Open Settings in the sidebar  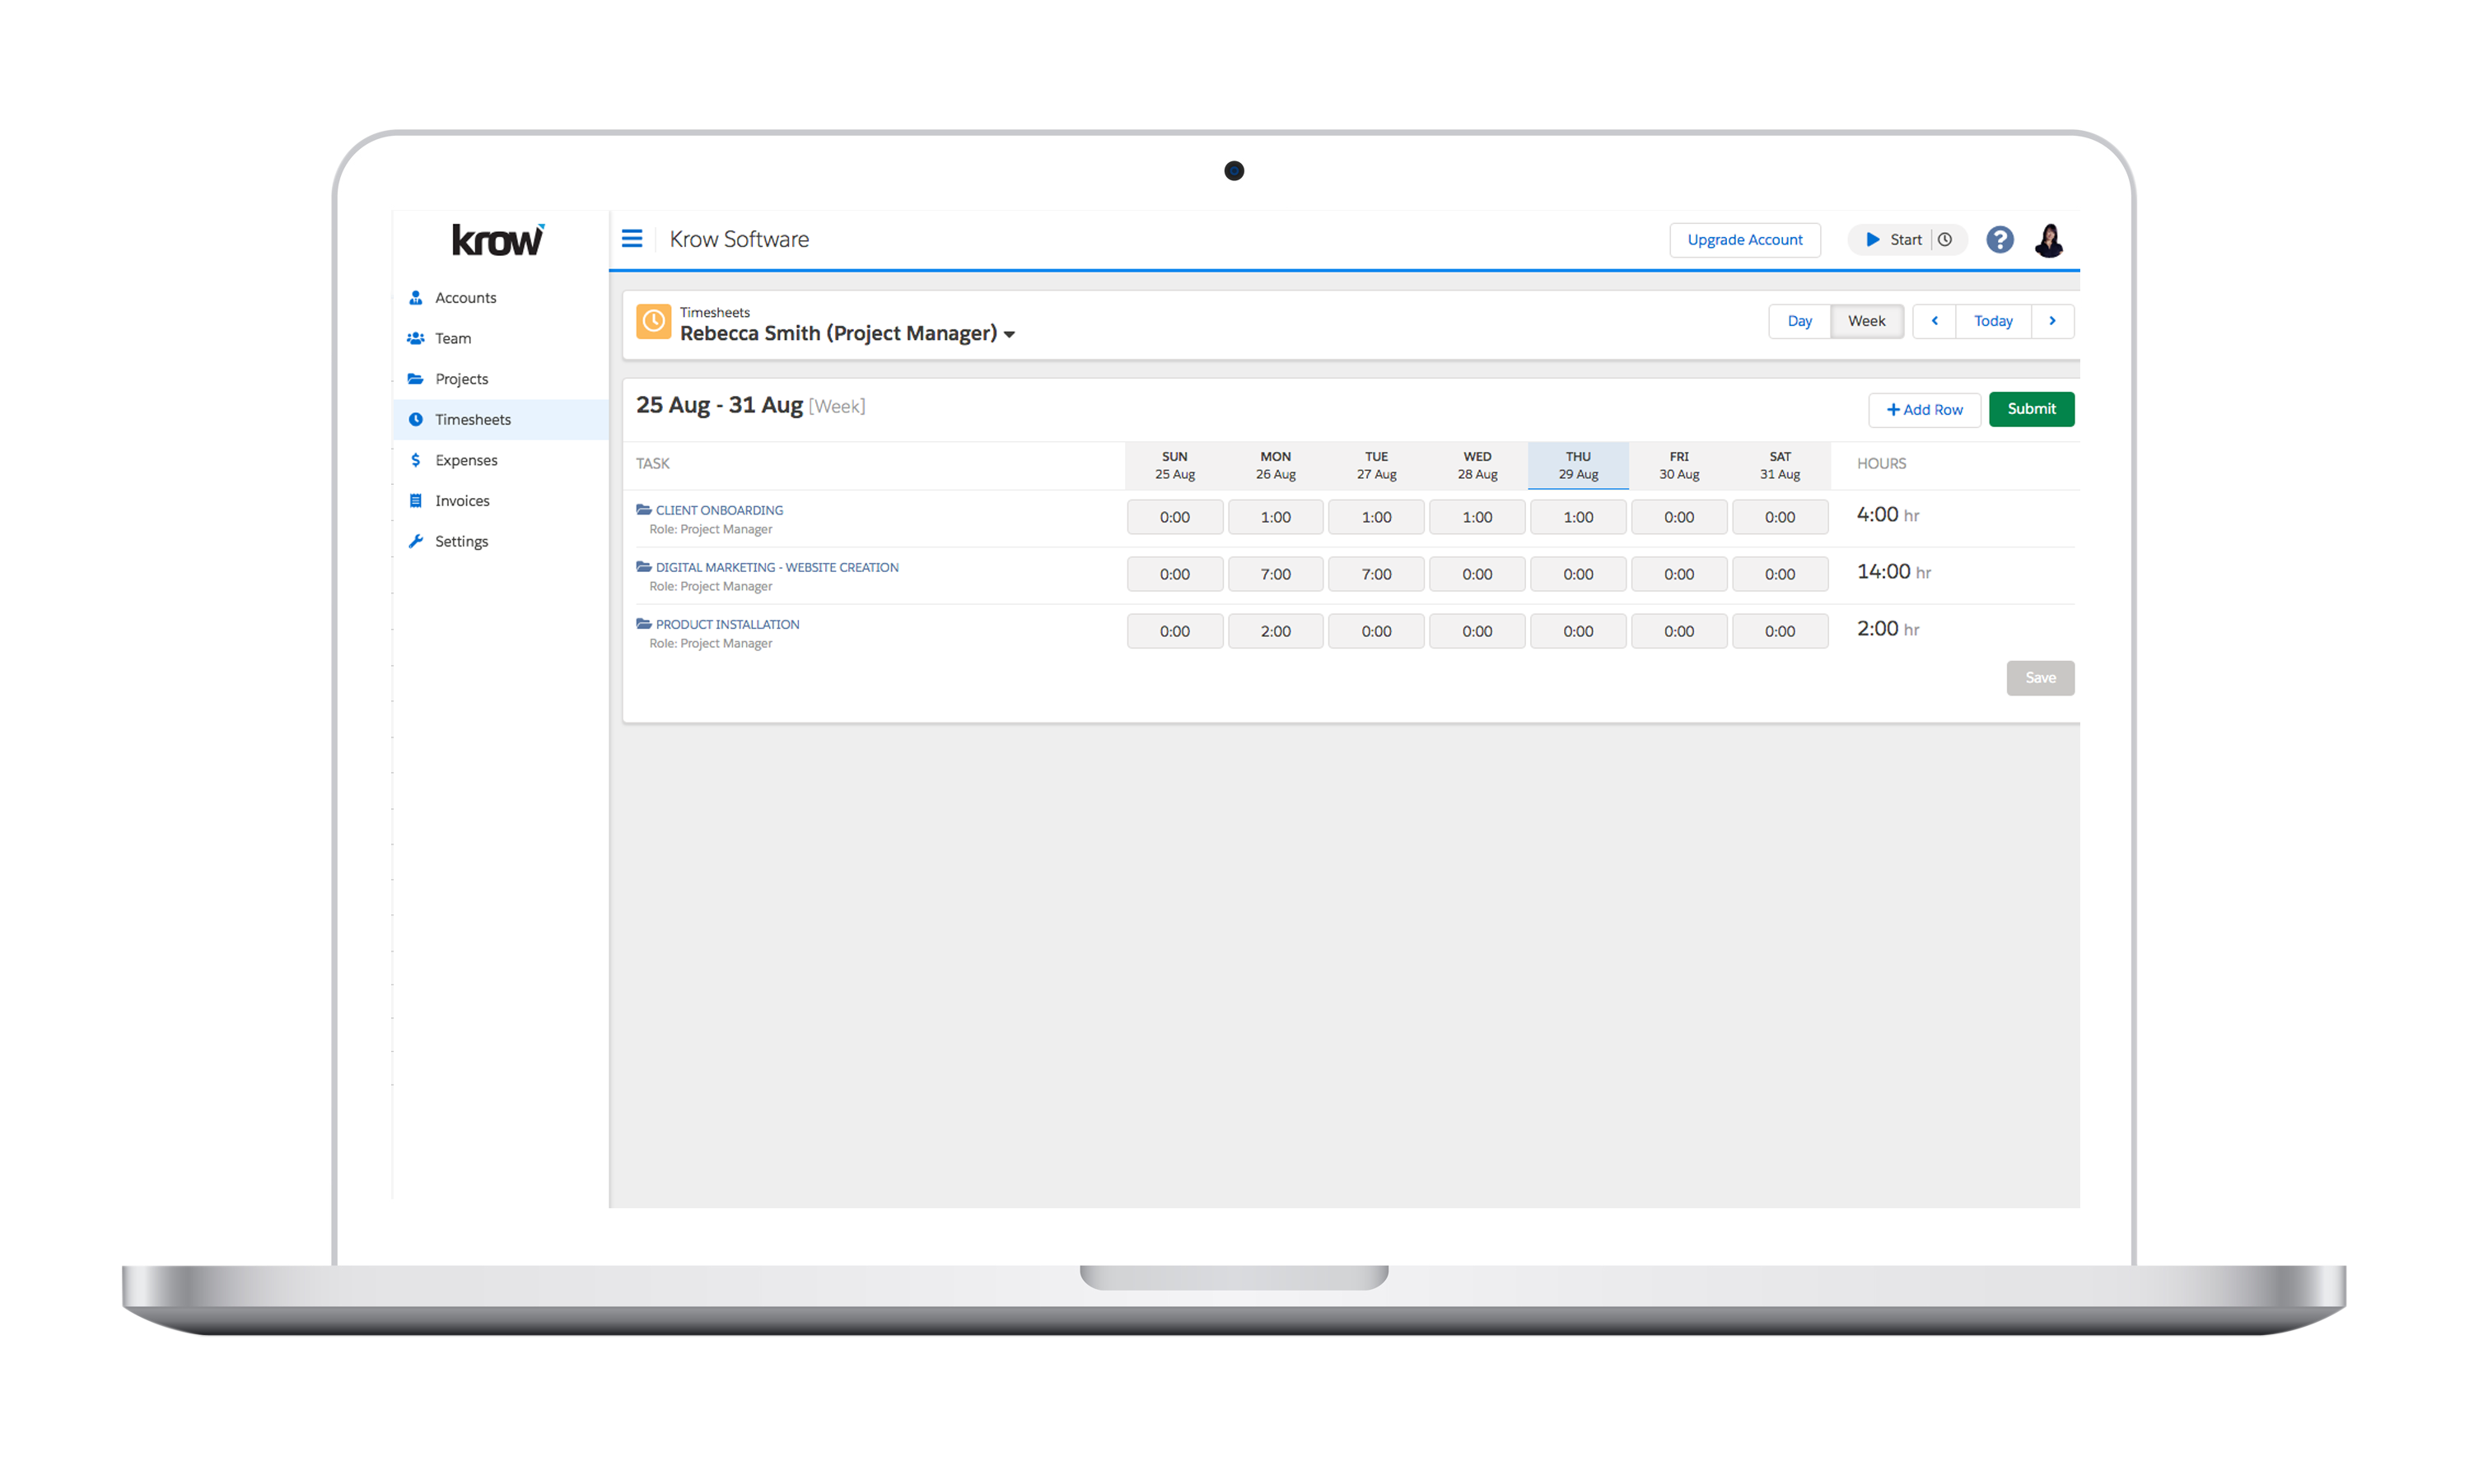tap(461, 541)
